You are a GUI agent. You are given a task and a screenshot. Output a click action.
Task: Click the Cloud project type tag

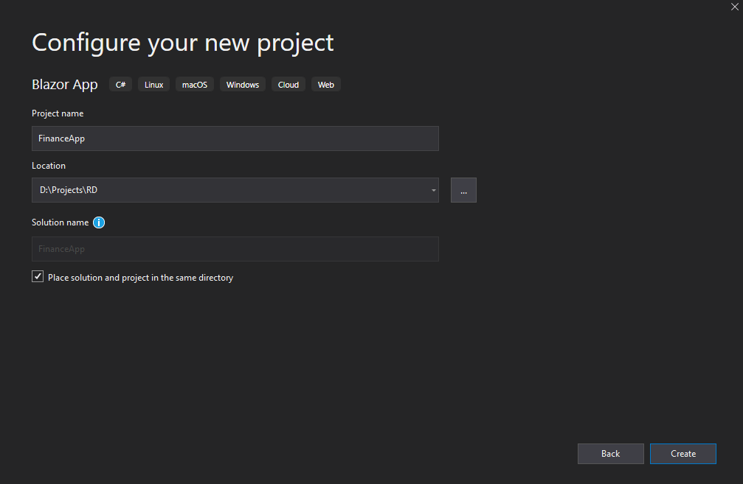tap(288, 85)
